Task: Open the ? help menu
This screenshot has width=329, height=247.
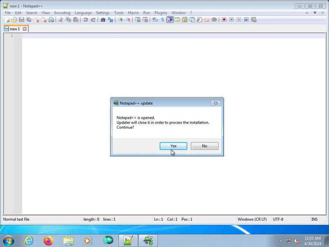Action: coord(191,13)
